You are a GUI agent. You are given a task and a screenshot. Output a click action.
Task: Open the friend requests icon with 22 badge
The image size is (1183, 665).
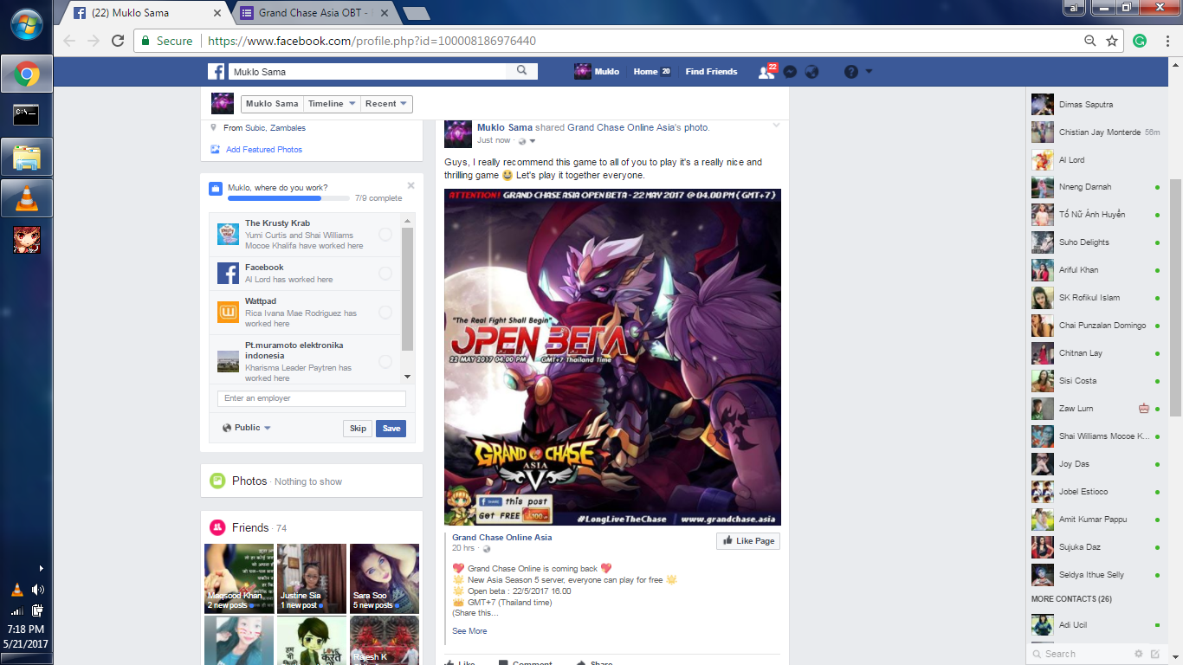coord(766,72)
